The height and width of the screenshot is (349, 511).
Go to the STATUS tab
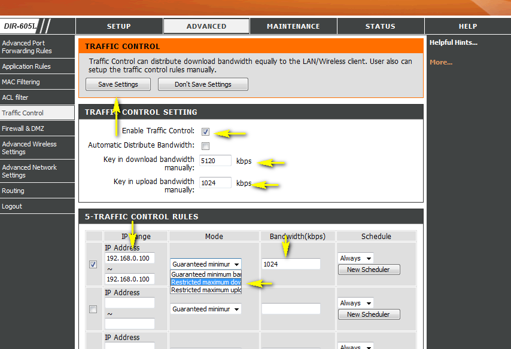pos(381,26)
